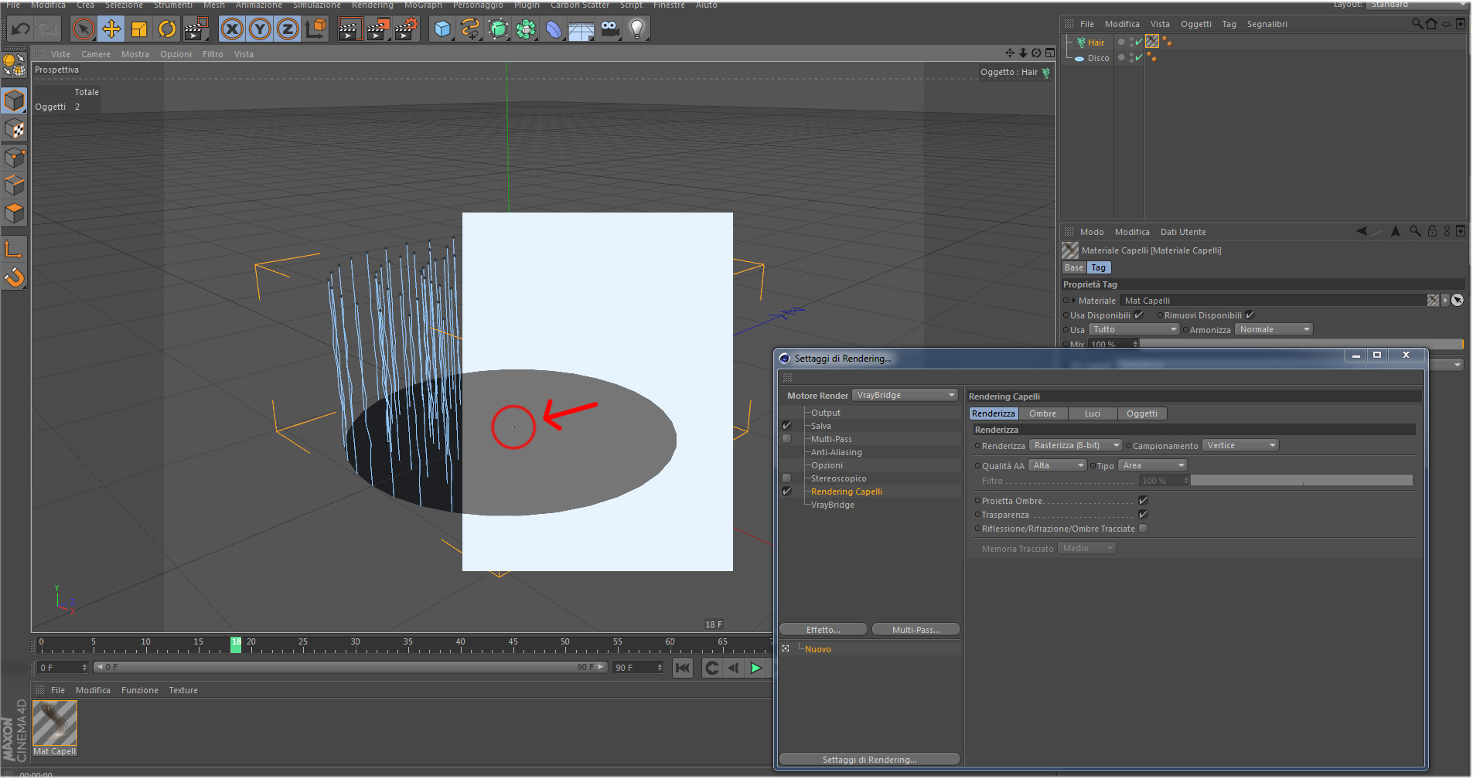
Task: Click the Effetto... button
Action: pos(823,630)
